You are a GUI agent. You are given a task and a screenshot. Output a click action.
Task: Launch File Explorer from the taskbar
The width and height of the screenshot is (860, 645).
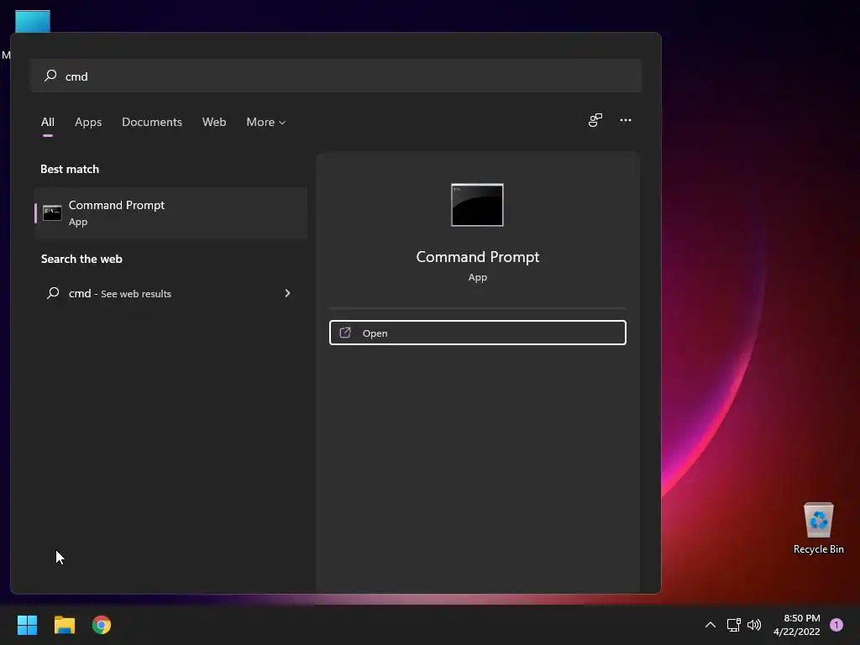64,625
